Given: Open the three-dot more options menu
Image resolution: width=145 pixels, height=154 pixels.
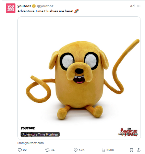Looking at the screenshot, I should [x=138, y=6].
